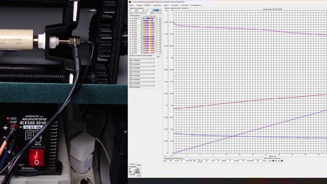Open the seventh tab, Состояние
327x184 pixels.
(184, 5)
